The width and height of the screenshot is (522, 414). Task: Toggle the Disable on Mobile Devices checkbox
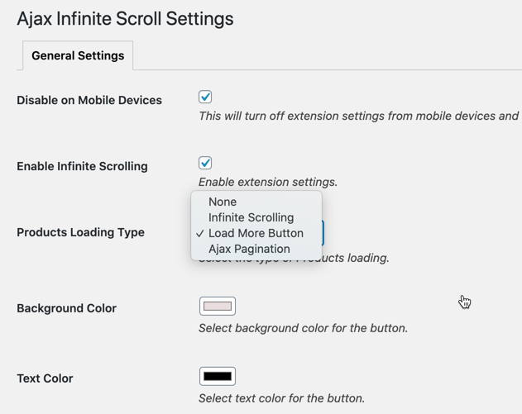click(x=205, y=98)
